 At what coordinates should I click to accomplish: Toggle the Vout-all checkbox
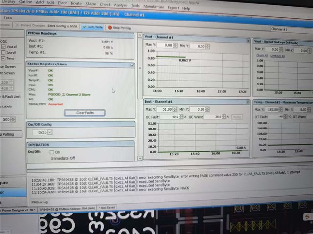click(3, 46)
